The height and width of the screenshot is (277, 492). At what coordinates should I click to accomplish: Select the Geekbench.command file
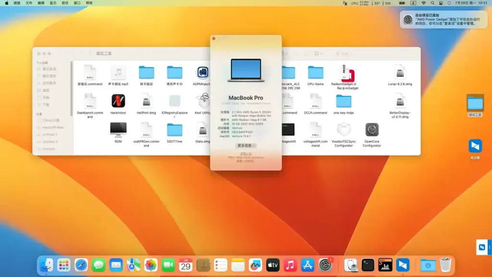click(x=90, y=101)
